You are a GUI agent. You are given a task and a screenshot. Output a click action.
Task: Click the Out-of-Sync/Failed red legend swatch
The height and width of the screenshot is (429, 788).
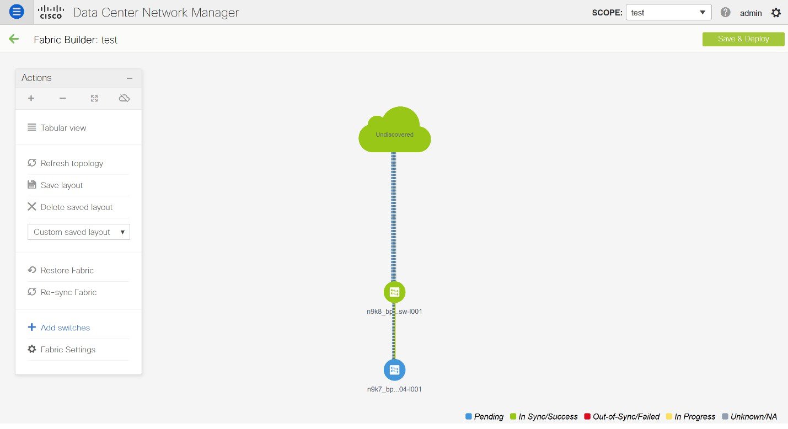(587, 416)
